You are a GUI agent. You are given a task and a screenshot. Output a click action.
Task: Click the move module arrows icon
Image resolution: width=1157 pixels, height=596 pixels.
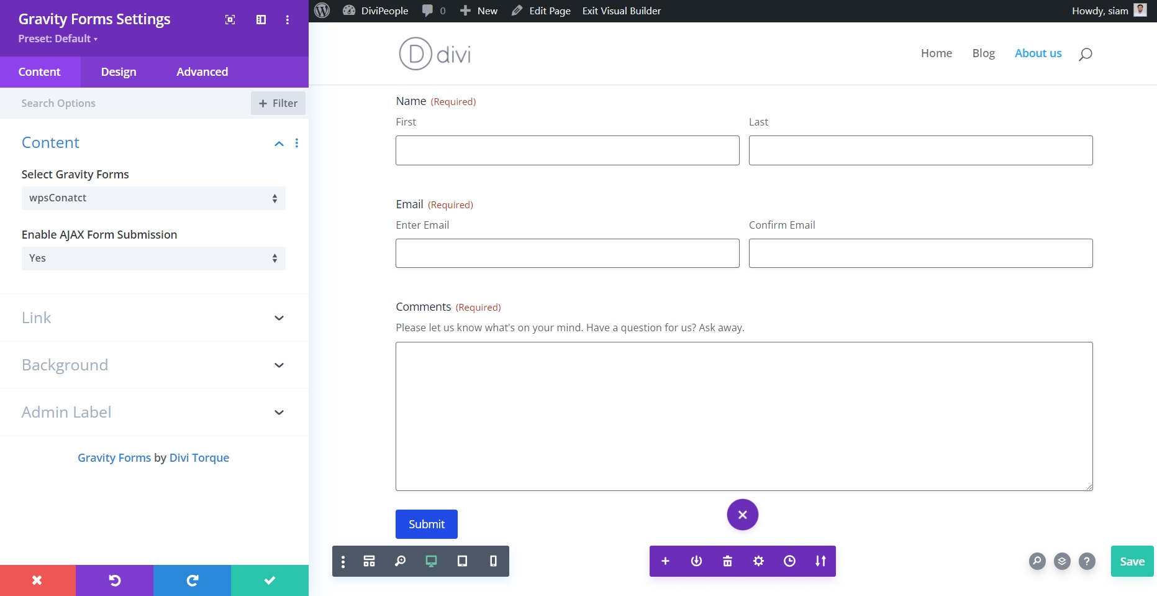click(820, 561)
